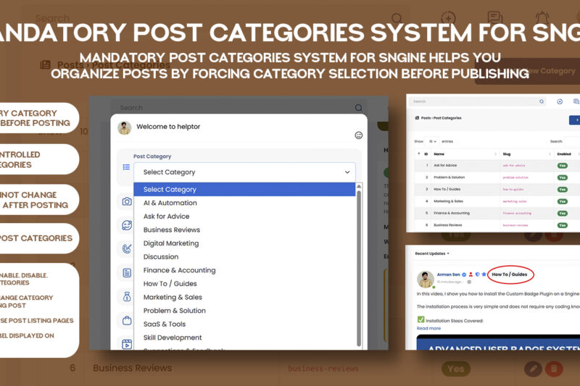The width and height of the screenshot is (580, 386).
Task: Expand the Recent Updates filter dropdown
Action: tap(432, 253)
